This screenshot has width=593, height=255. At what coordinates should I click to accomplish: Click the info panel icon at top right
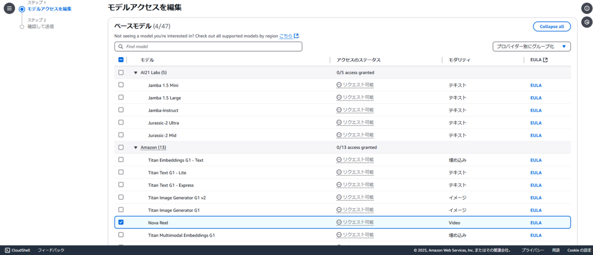[587, 8]
